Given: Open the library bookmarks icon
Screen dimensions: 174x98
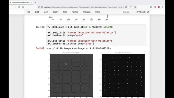Looking at the screenshot, I should point(155,7).
